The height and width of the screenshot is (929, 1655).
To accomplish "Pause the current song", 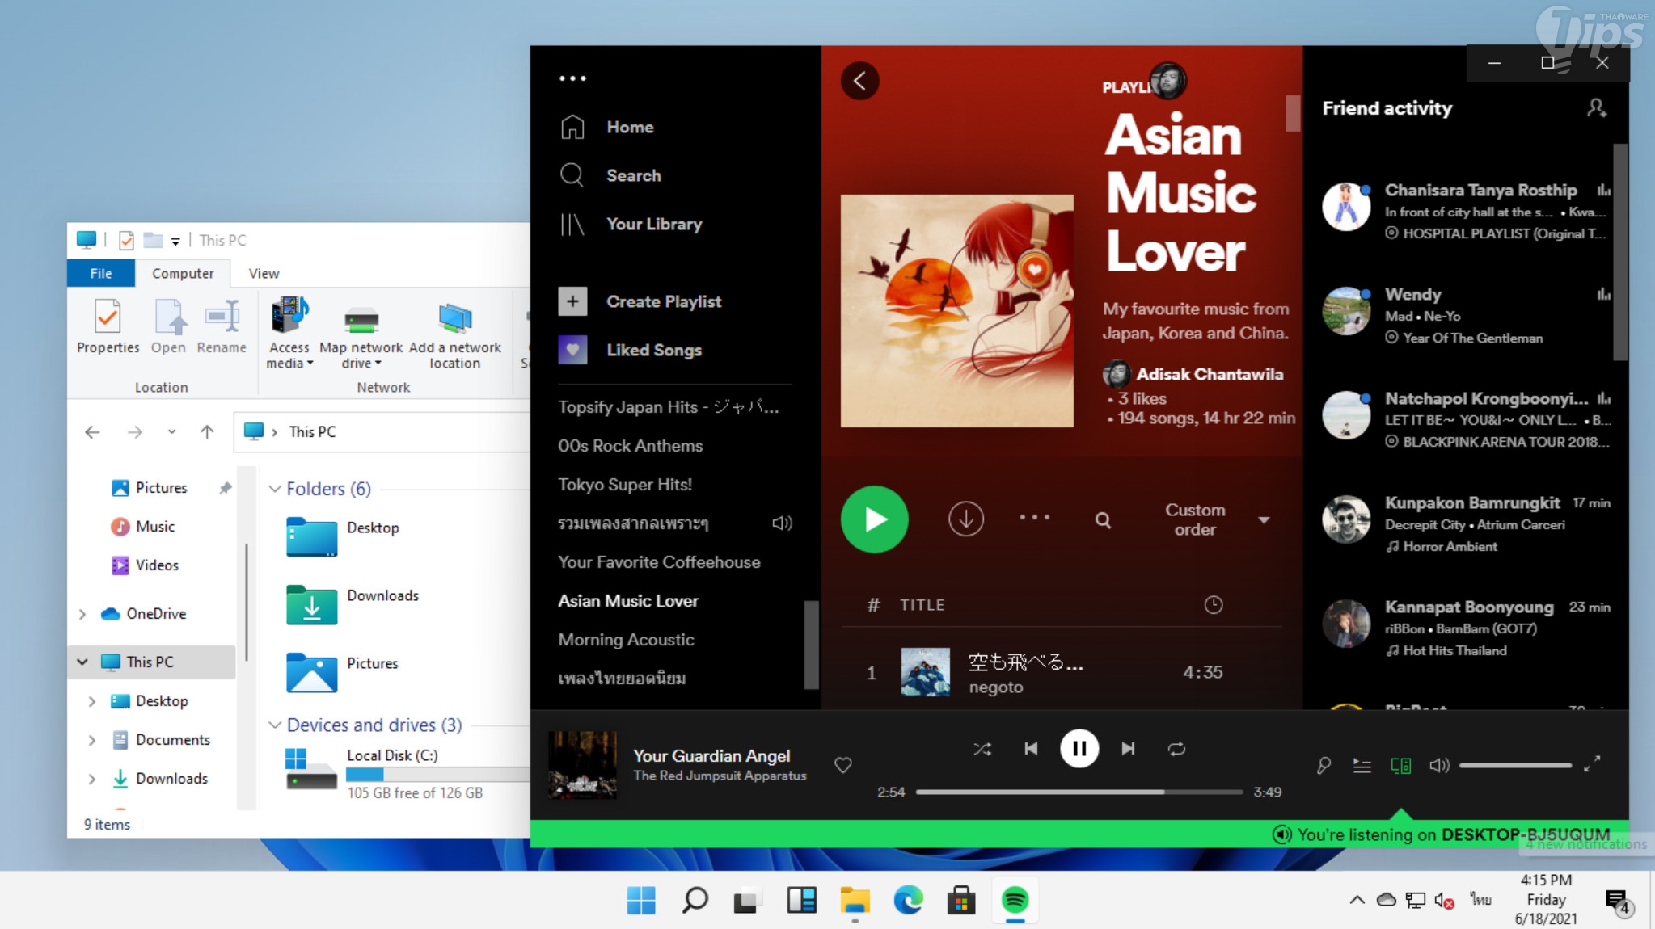I will 1079,749.
